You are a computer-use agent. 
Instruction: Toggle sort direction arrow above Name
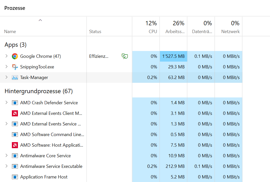[40, 20]
